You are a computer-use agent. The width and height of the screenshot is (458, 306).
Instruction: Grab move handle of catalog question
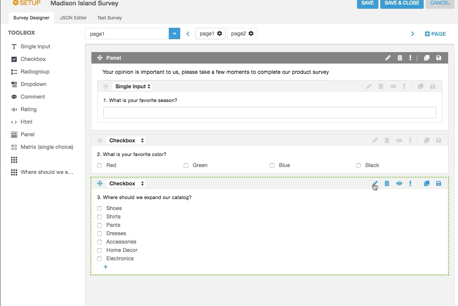pyautogui.click(x=100, y=183)
